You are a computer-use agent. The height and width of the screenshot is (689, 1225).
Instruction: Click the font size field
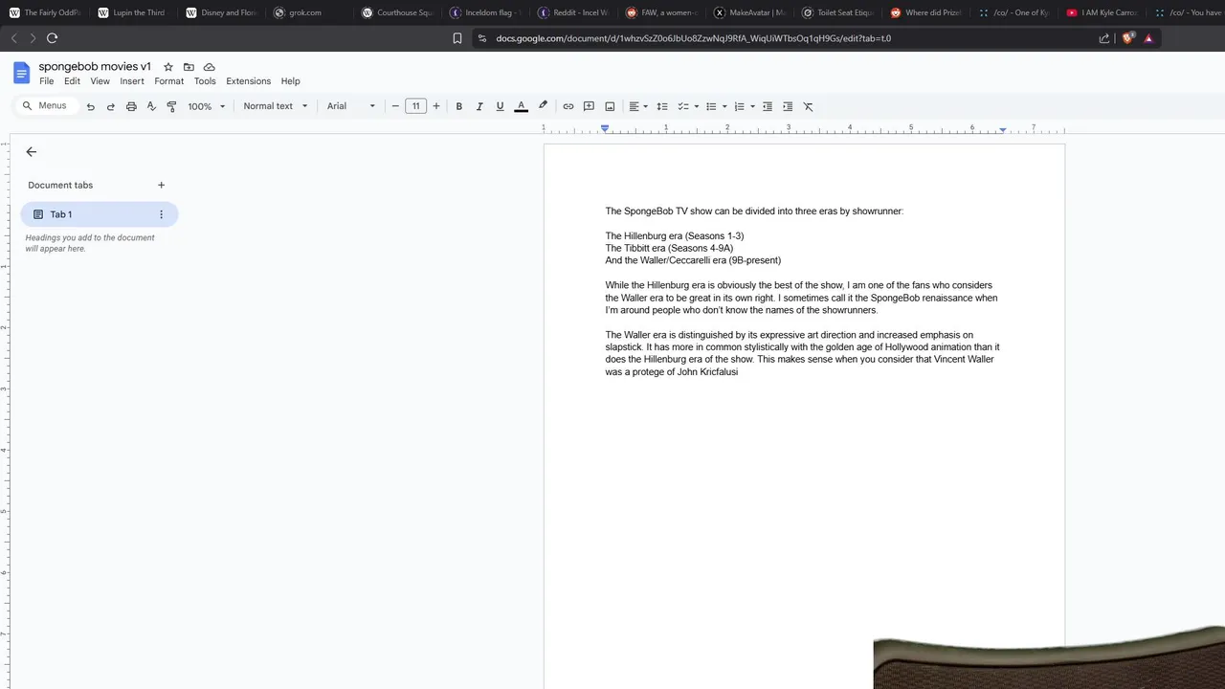point(415,106)
